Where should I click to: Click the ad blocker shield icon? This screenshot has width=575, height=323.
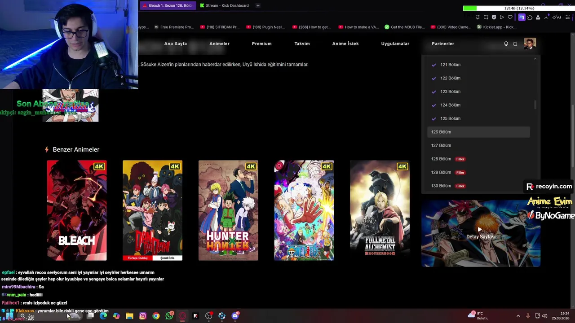pyautogui.click(x=494, y=17)
